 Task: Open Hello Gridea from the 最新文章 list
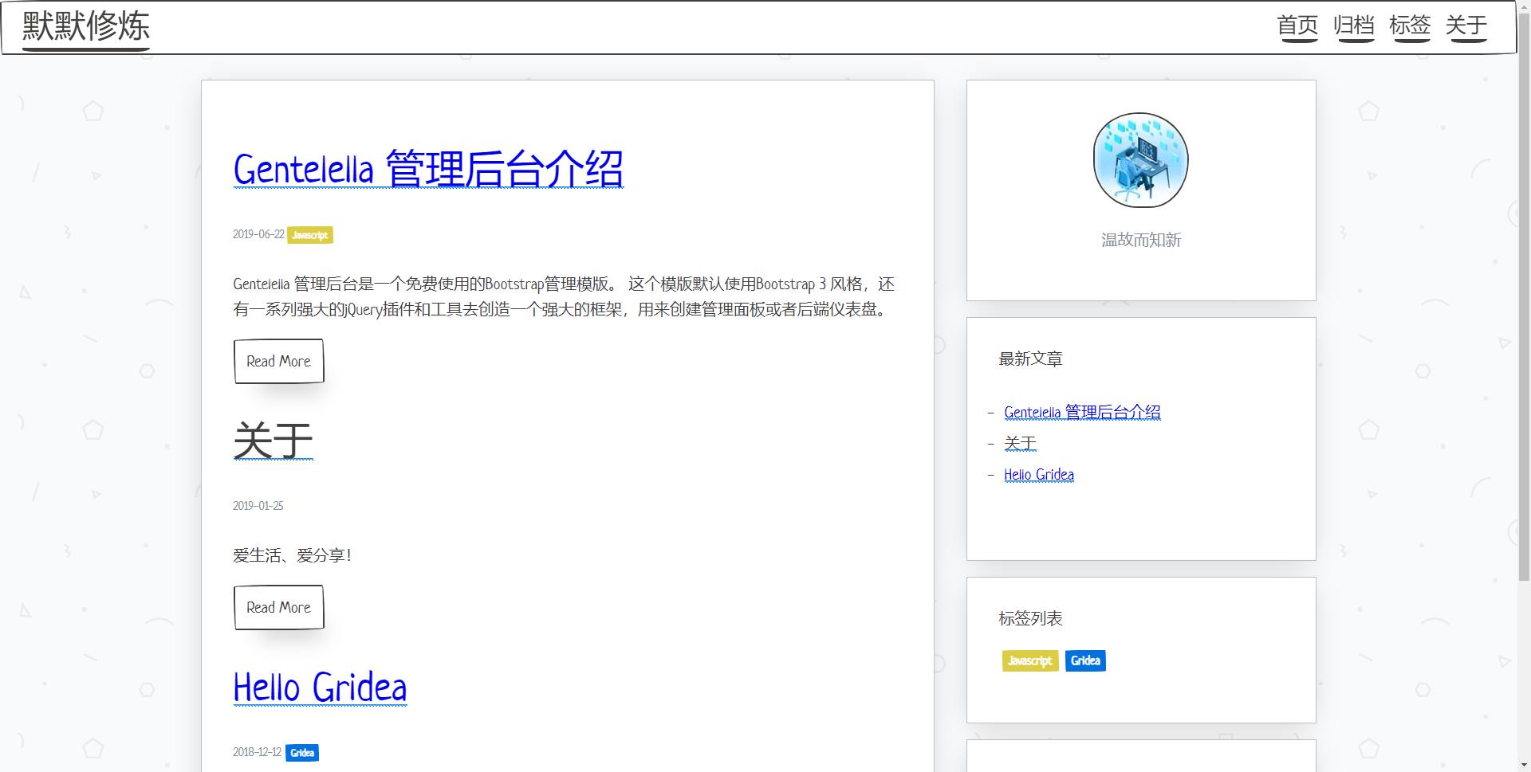coord(1038,474)
